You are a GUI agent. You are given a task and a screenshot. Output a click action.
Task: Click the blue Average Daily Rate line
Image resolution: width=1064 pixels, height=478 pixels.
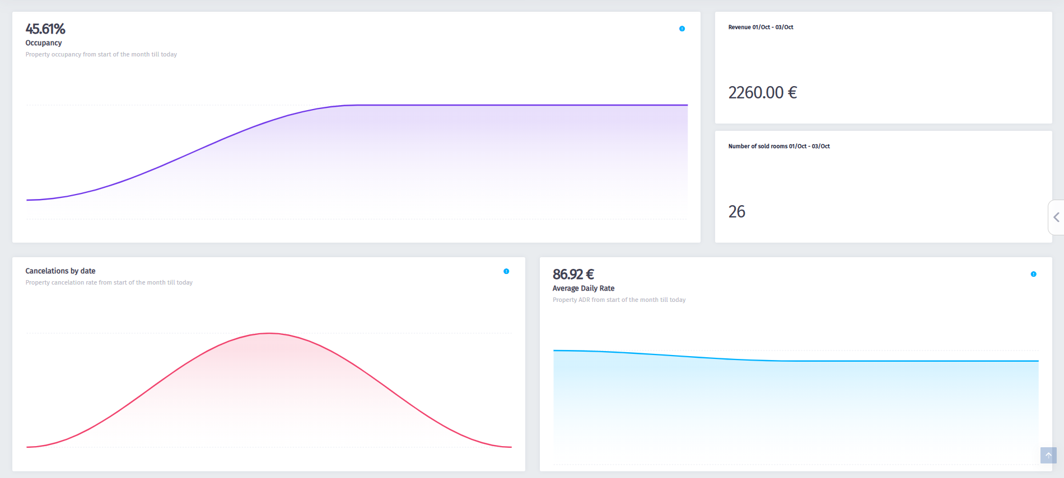point(896,361)
